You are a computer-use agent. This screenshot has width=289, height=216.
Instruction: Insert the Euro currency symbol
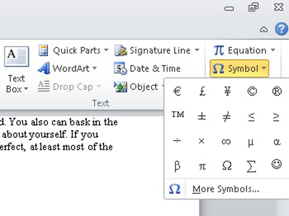tap(177, 91)
